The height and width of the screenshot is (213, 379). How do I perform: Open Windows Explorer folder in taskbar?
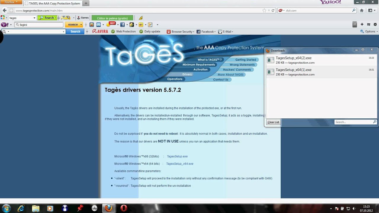(x=36, y=208)
